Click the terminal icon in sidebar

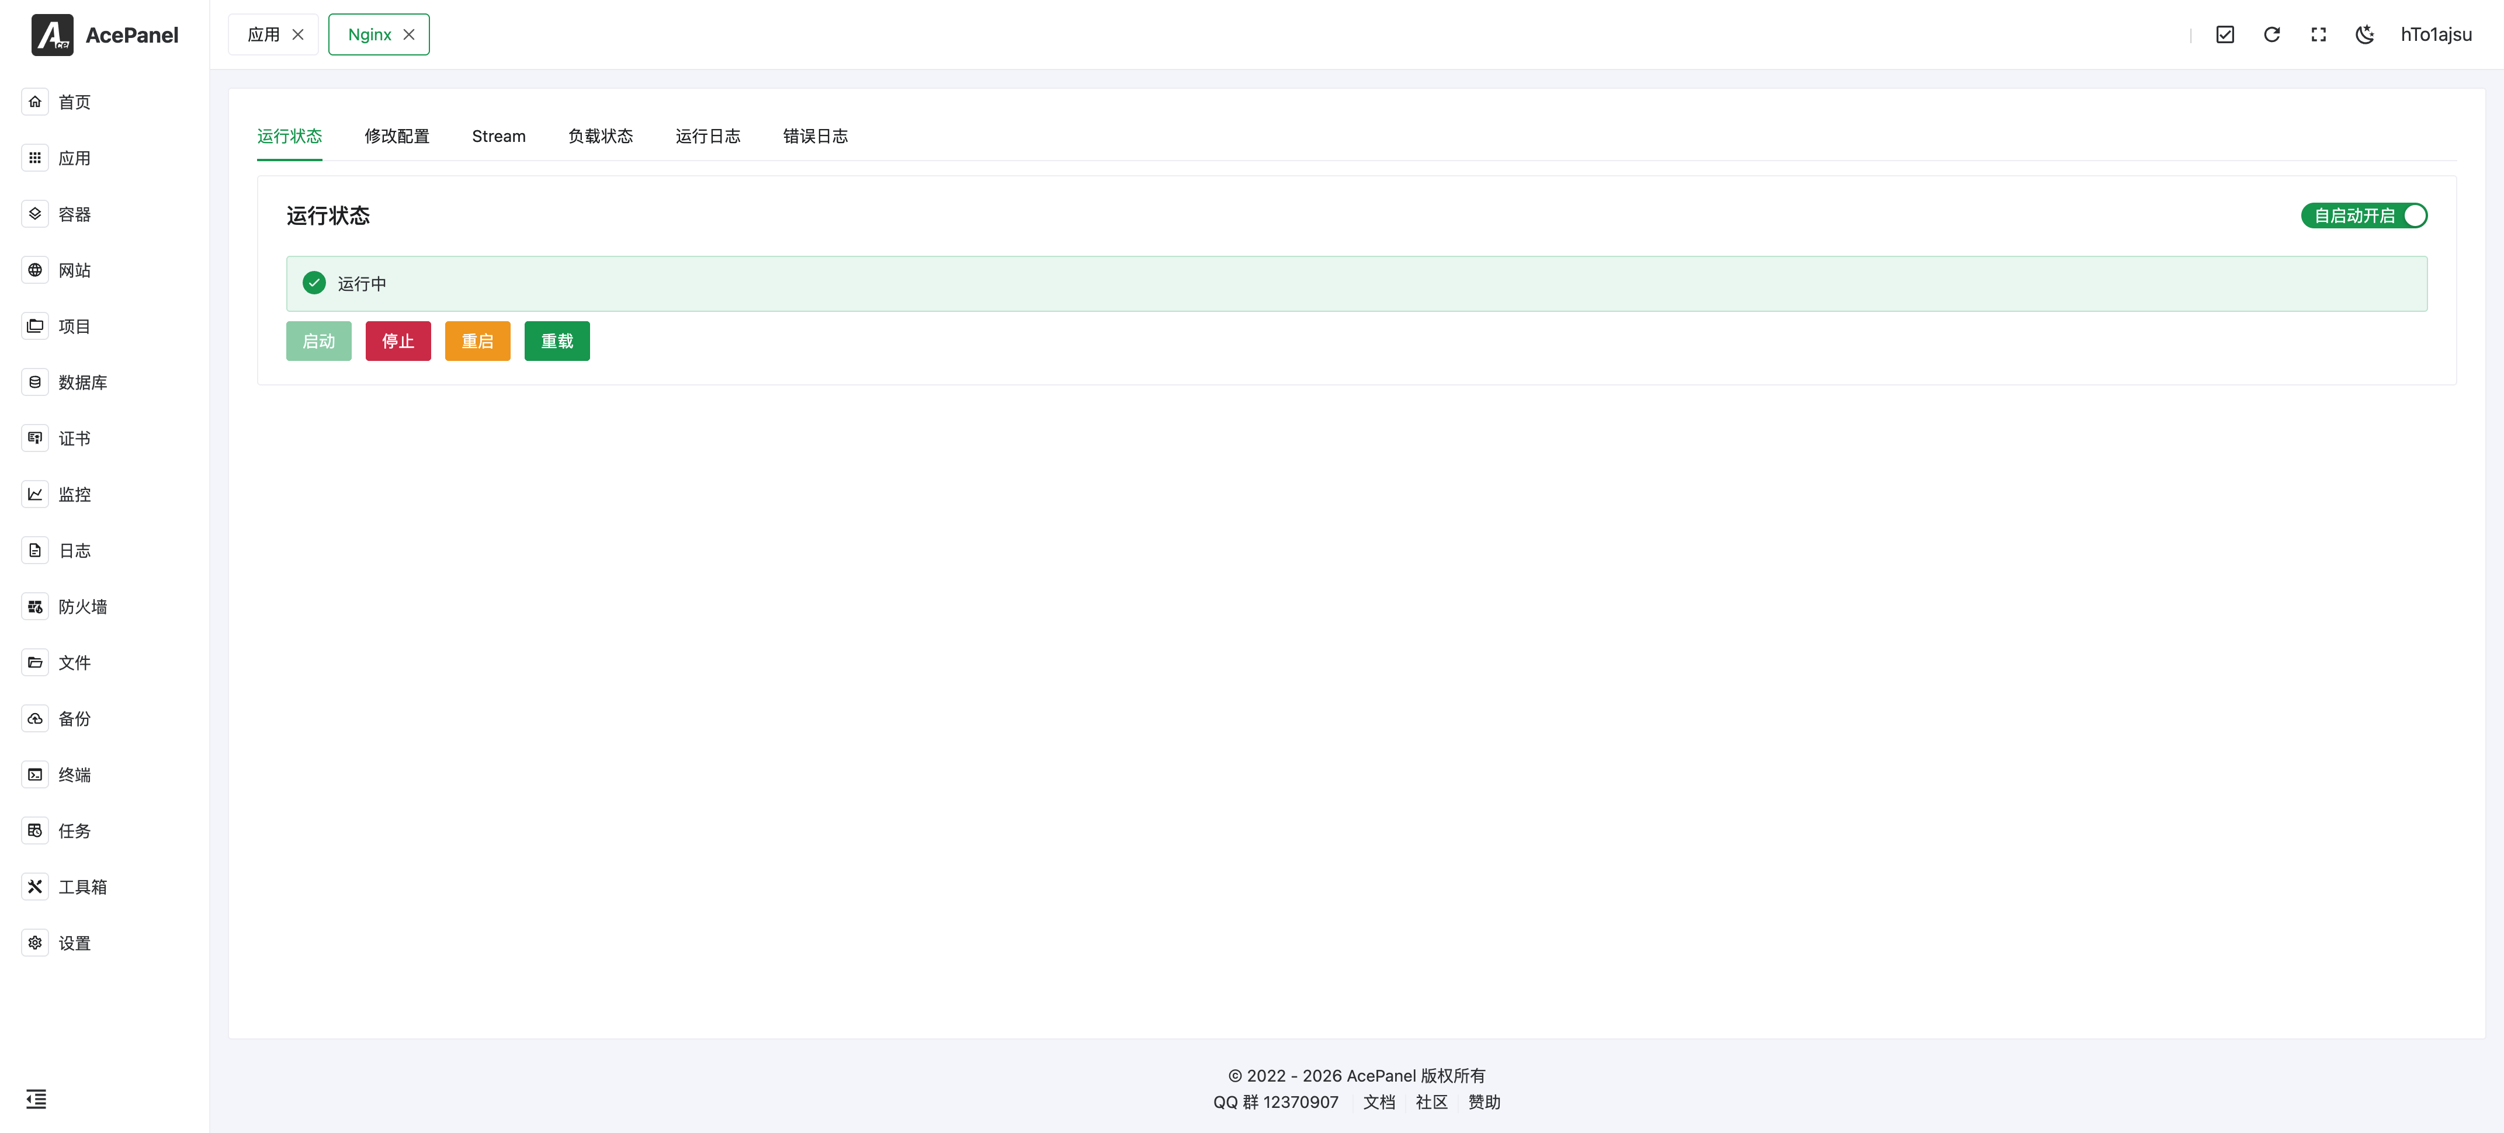(35, 774)
